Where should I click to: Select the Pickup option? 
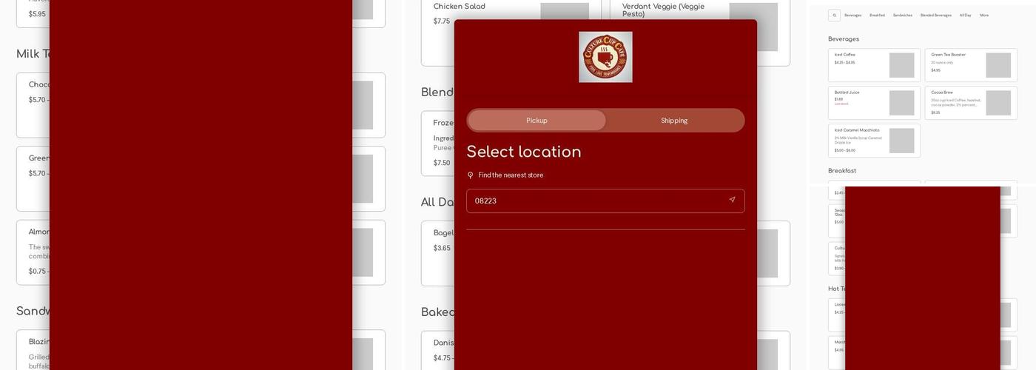click(x=536, y=121)
